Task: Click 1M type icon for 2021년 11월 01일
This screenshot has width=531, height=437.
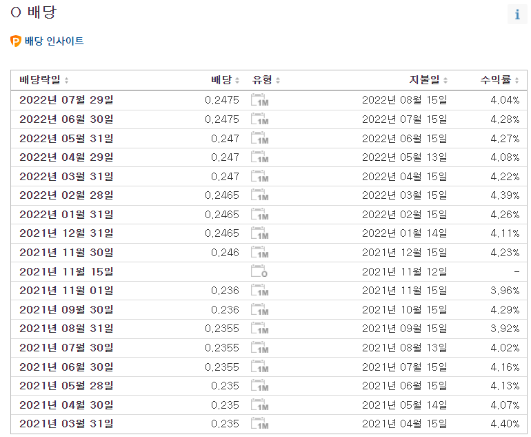Action: 260,291
